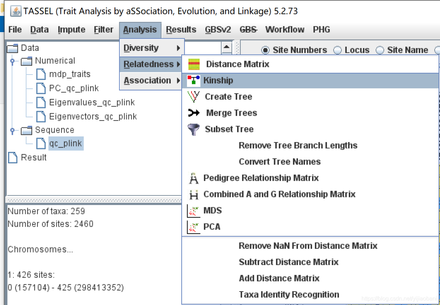Click the Eigenvectors_qc_plink file icon
Screen dimensions: 440x305
[41, 116]
